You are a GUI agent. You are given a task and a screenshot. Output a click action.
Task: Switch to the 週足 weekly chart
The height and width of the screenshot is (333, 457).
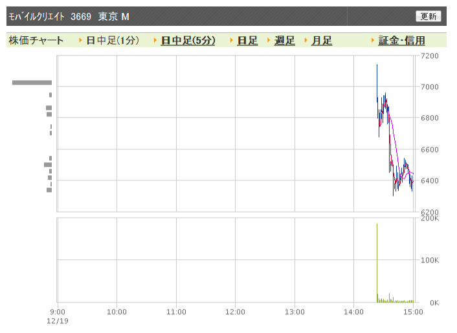point(284,41)
